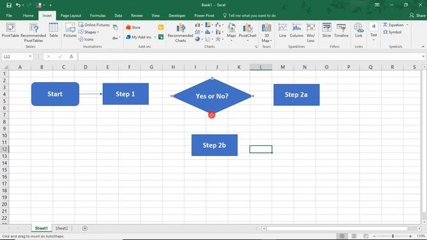Open the Formulas tab
This screenshot has height=240, width=427.
(x=98, y=16)
